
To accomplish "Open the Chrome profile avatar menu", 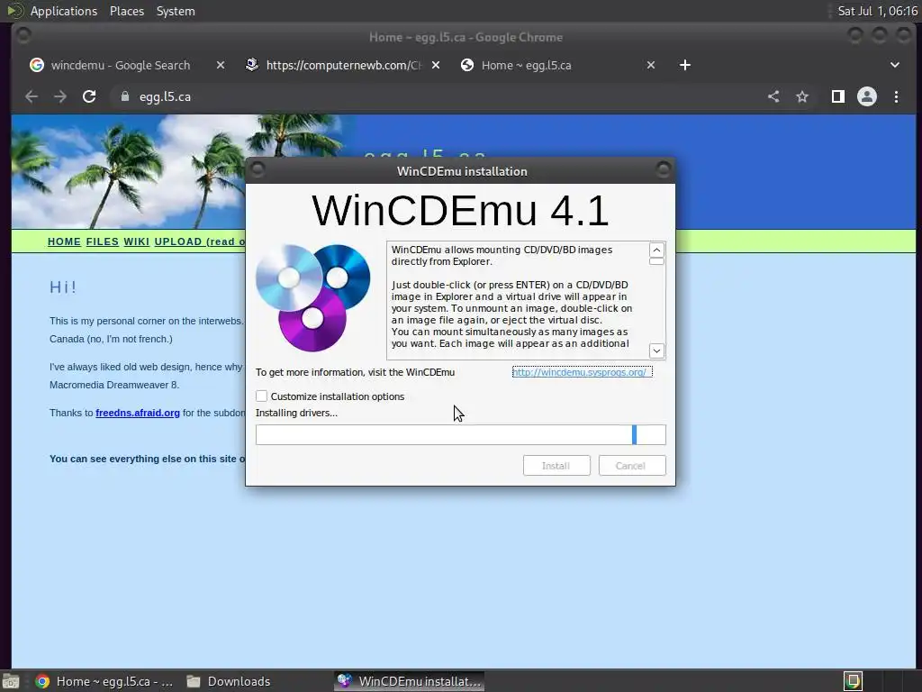I will 867,96.
